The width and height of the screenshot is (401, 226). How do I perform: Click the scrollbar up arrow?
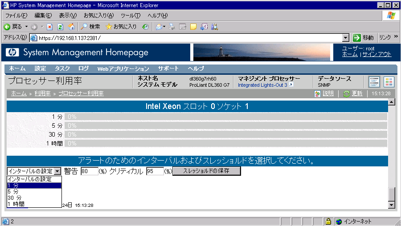pyautogui.click(x=392, y=102)
